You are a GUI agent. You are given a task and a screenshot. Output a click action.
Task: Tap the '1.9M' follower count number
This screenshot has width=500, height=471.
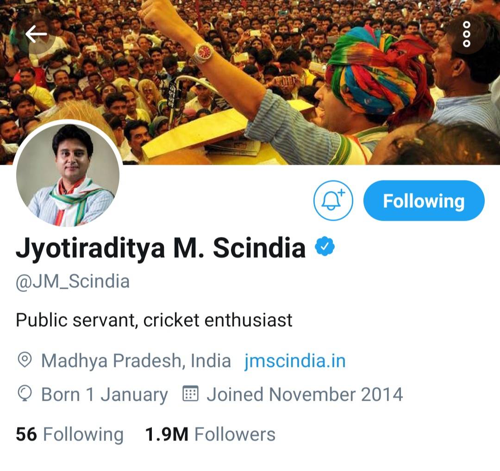click(x=167, y=434)
